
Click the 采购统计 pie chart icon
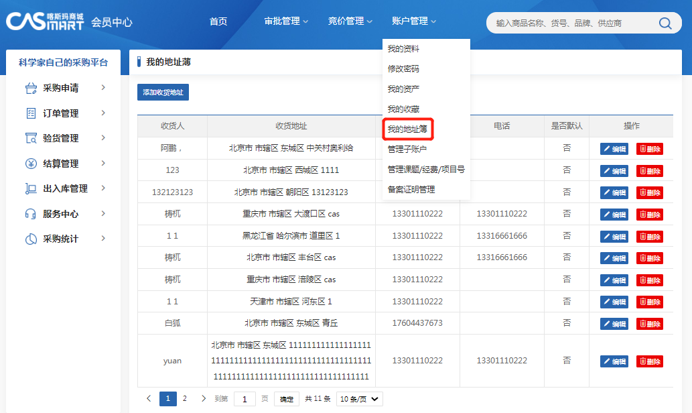(x=31, y=239)
